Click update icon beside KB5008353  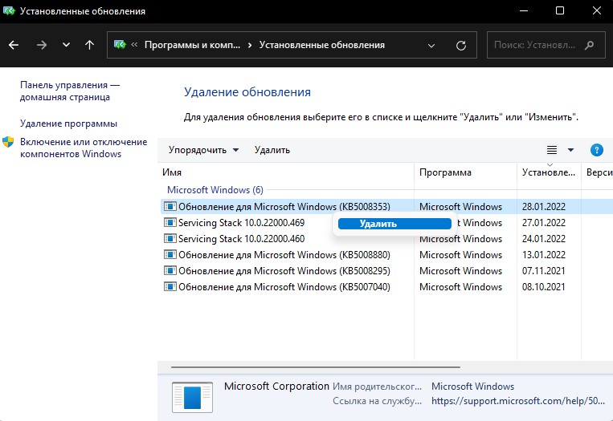point(170,206)
